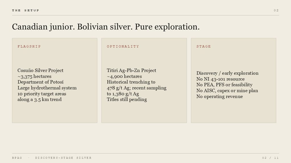The image size is (291, 163).
Task: Select the Titiri Ag-Pb-Zn Project text
Action: click(x=131, y=70)
